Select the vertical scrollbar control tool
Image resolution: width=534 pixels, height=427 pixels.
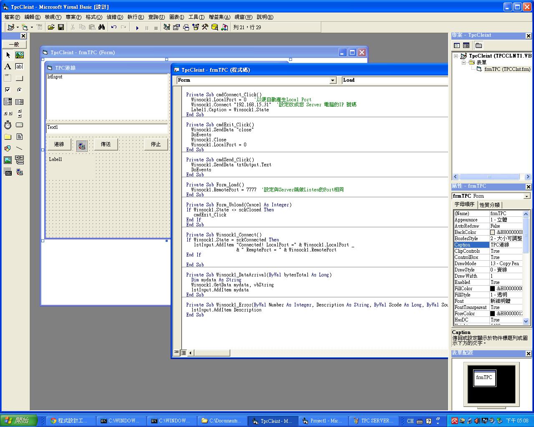tap(20, 113)
